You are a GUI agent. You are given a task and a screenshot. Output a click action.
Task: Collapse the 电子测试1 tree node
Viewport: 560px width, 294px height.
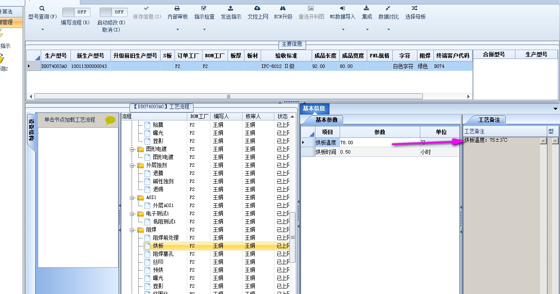[x=132, y=214]
